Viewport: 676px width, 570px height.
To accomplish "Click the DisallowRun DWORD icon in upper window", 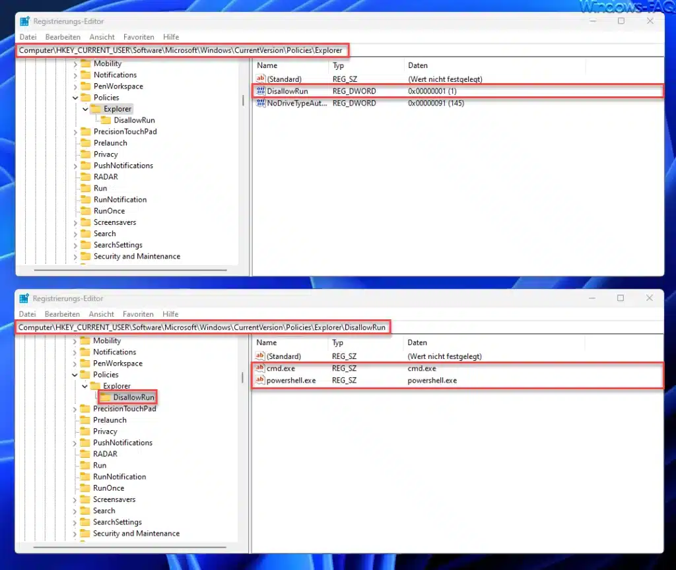I will (x=260, y=91).
